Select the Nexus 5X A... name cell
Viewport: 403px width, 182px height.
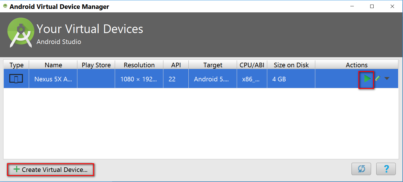click(53, 79)
